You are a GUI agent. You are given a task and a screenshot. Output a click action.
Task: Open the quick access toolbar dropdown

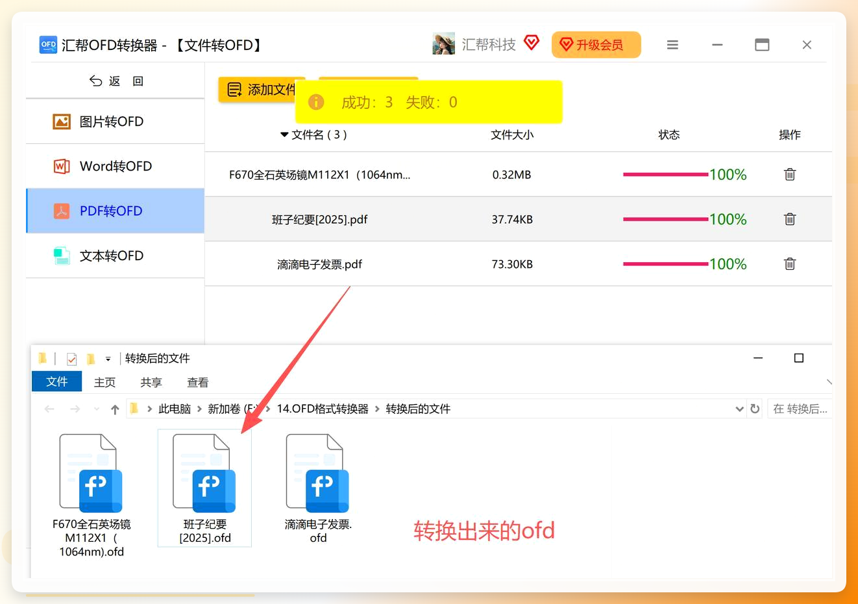tap(108, 359)
